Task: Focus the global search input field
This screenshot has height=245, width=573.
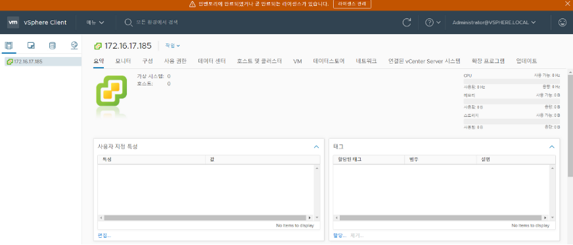Action: click(x=157, y=22)
